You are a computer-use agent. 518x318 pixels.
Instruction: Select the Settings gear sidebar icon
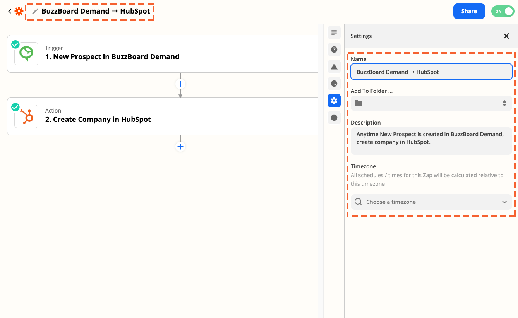tap(334, 101)
